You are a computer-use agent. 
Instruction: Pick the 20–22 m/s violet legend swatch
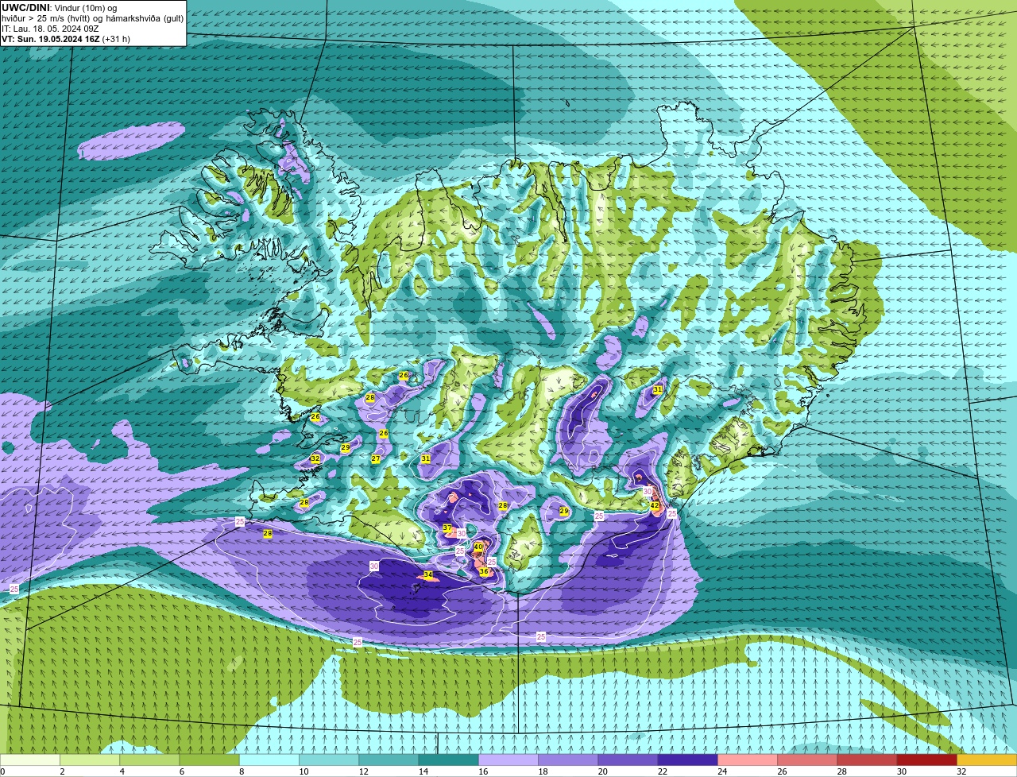[628, 760]
